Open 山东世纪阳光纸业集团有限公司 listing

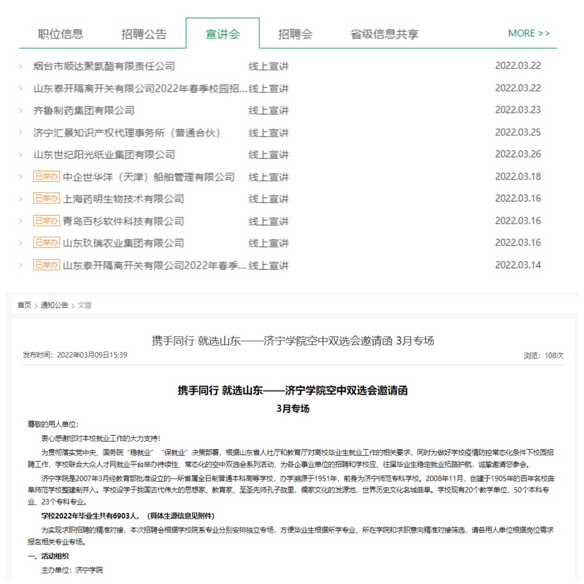click(x=104, y=155)
